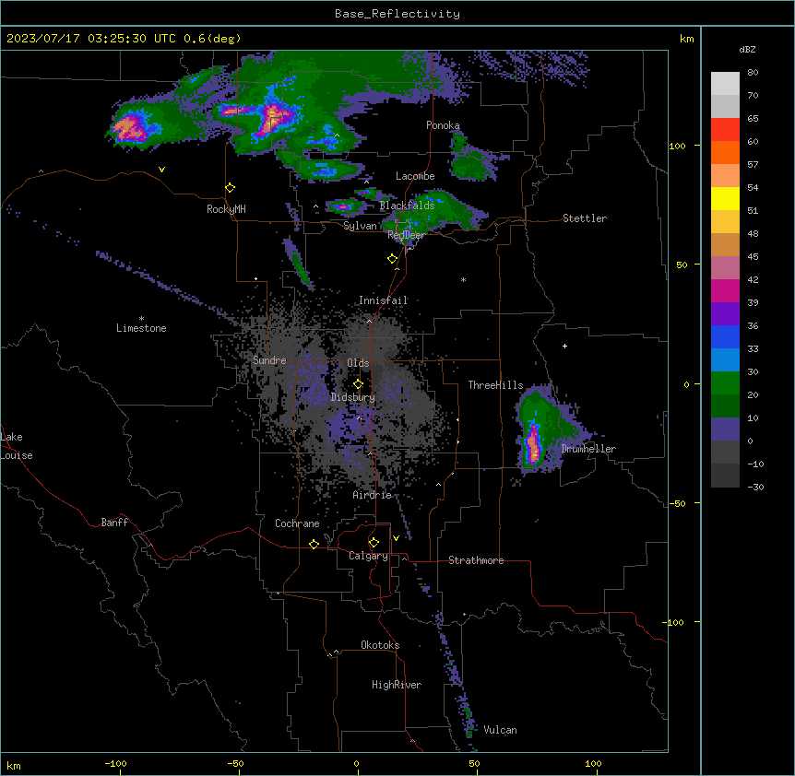Image resolution: width=795 pixels, height=776 pixels.
Task: Select the Calgary label
Action: click(x=368, y=556)
